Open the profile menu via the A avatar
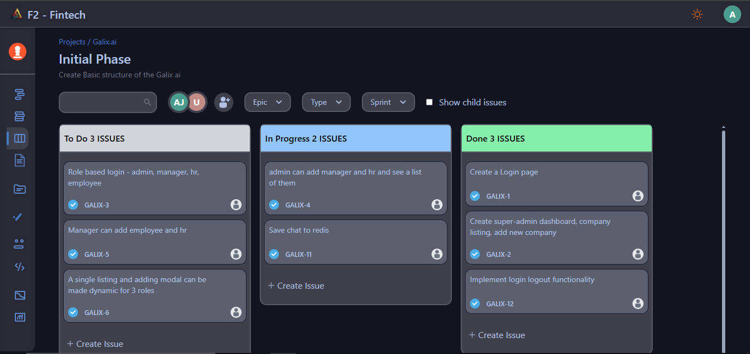The height and width of the screenshot is (354, 750). [732, 14]
